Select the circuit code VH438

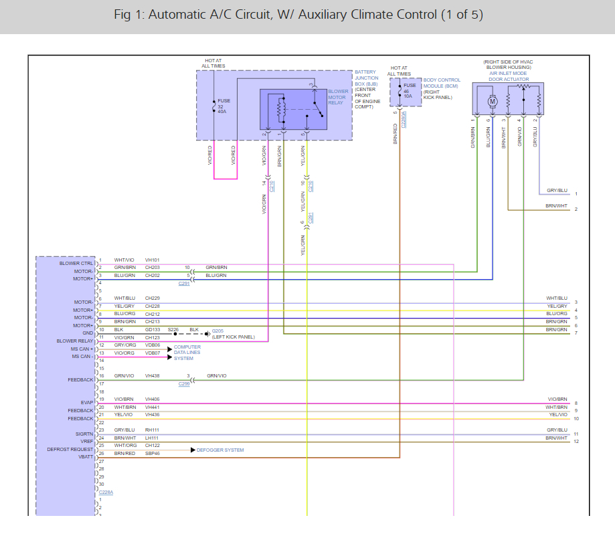pyautogui.click(x=152, y=375)
